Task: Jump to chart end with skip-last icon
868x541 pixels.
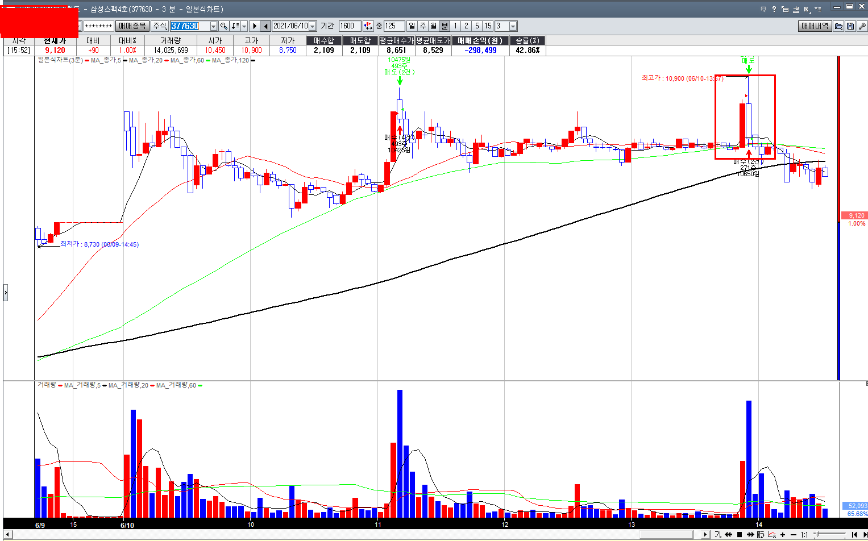Action: [x=865, y=535]
